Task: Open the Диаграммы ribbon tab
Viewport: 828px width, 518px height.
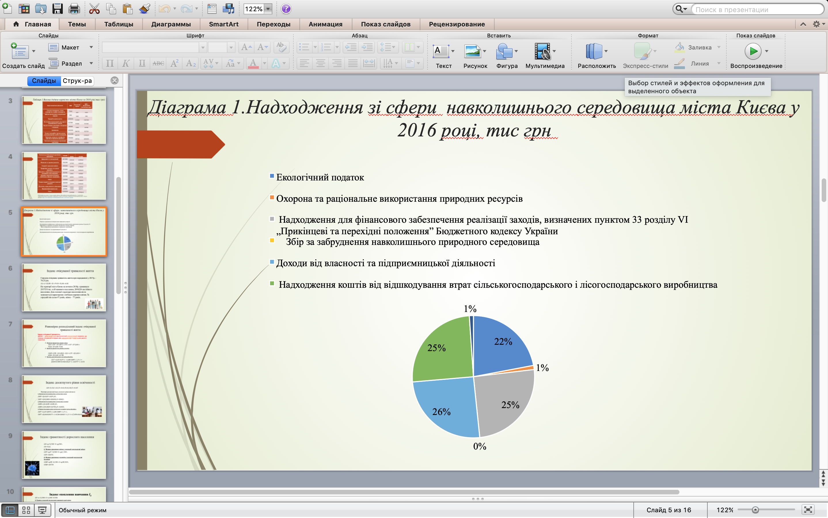Action: coord(171,24)
